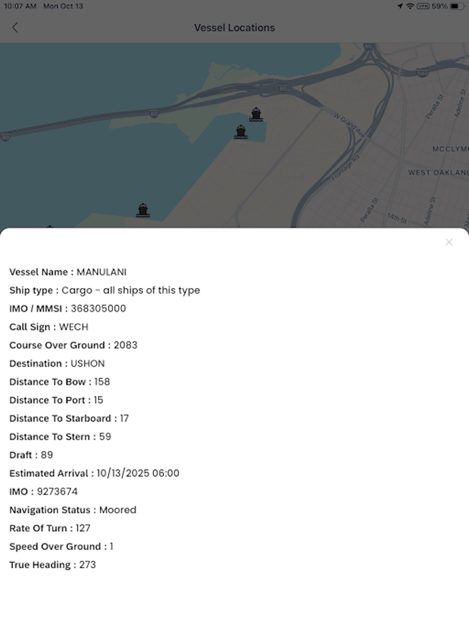Select the IMO / MMSI 368305000 row

tap(68, 309)
